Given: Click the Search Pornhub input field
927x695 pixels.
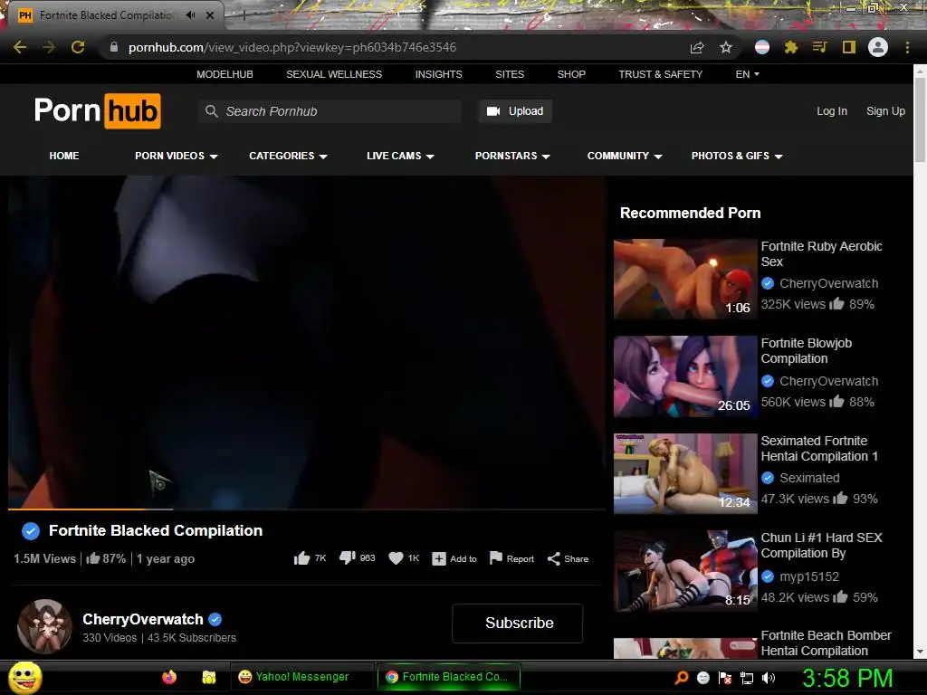Looking at the screenshot, I should tap(330, 111).
